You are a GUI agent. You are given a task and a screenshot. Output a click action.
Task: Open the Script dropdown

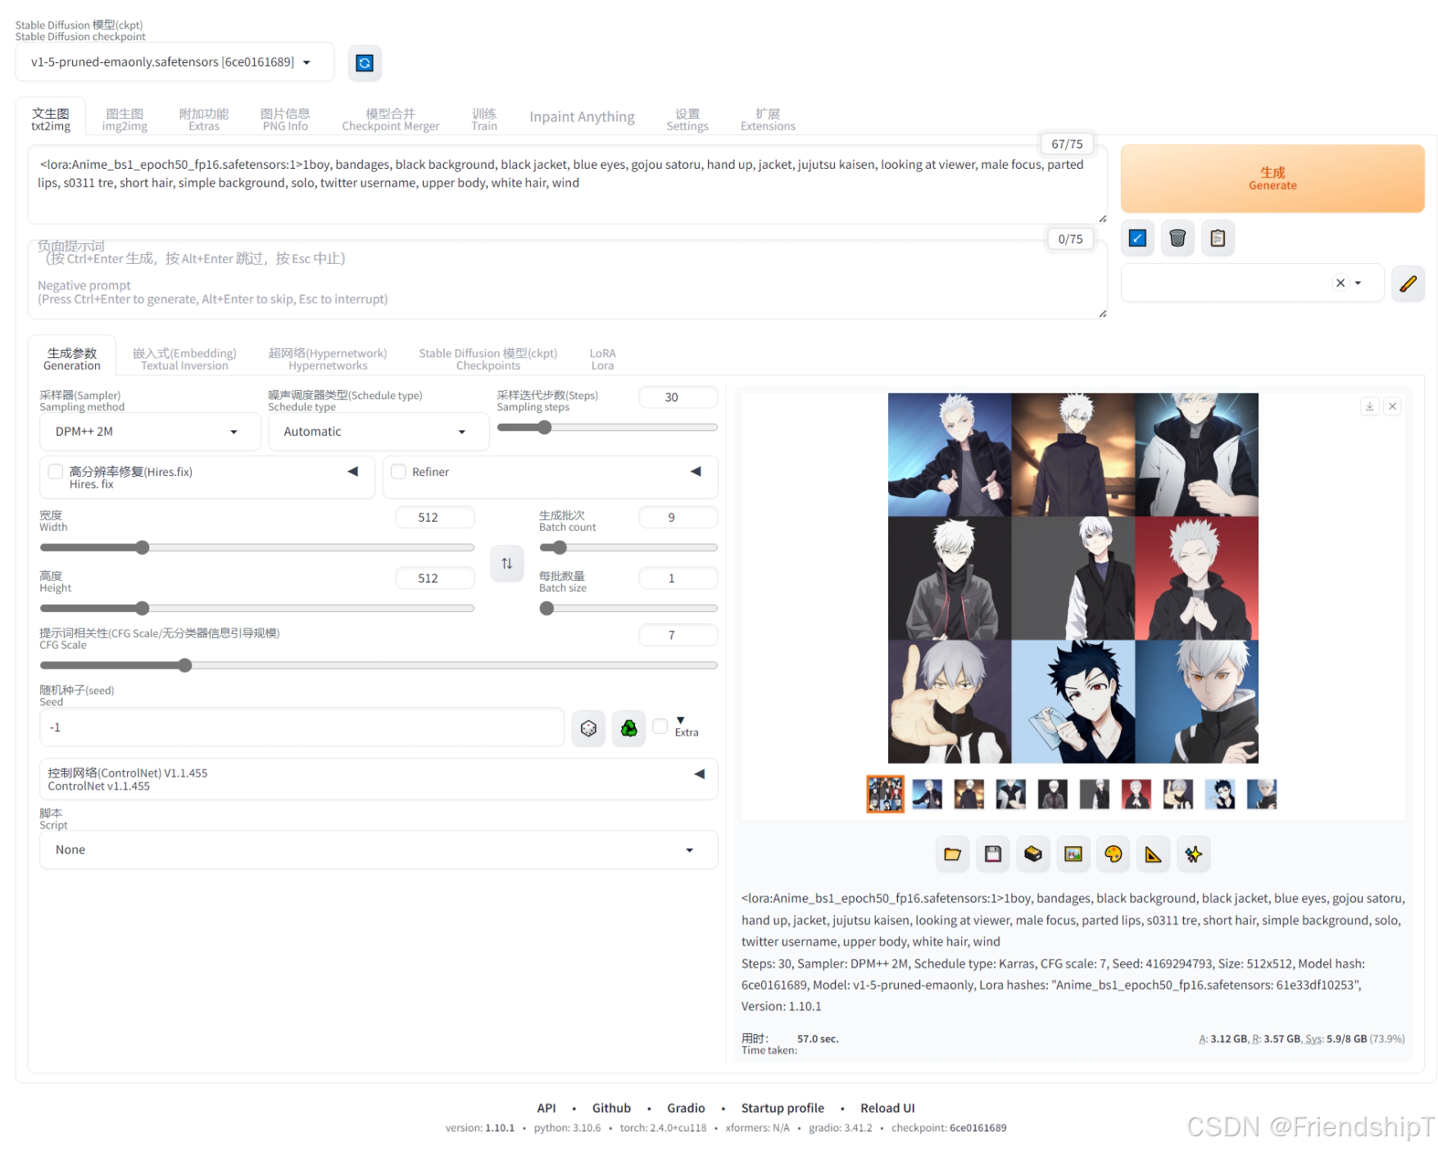click(378, 850)
